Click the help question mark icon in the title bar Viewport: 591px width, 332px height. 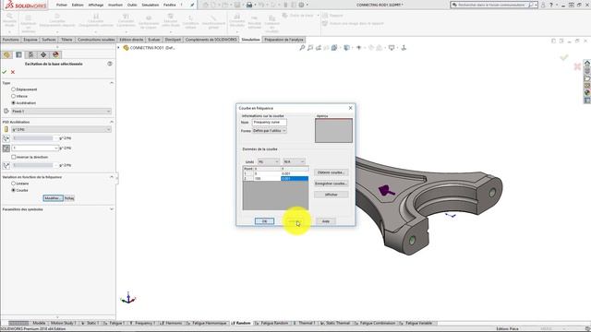tap(551, 5)
